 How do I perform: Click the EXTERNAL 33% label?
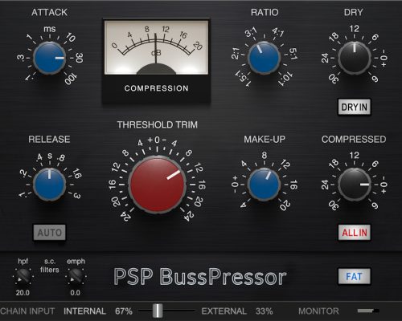237,311
